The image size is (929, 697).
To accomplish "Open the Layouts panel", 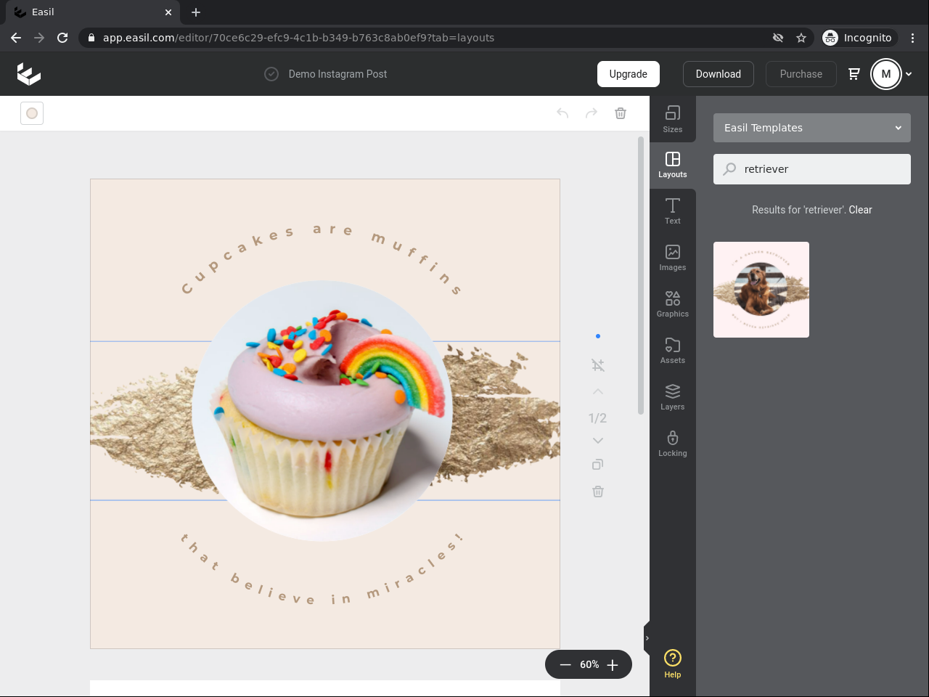I will click(673, 166).
